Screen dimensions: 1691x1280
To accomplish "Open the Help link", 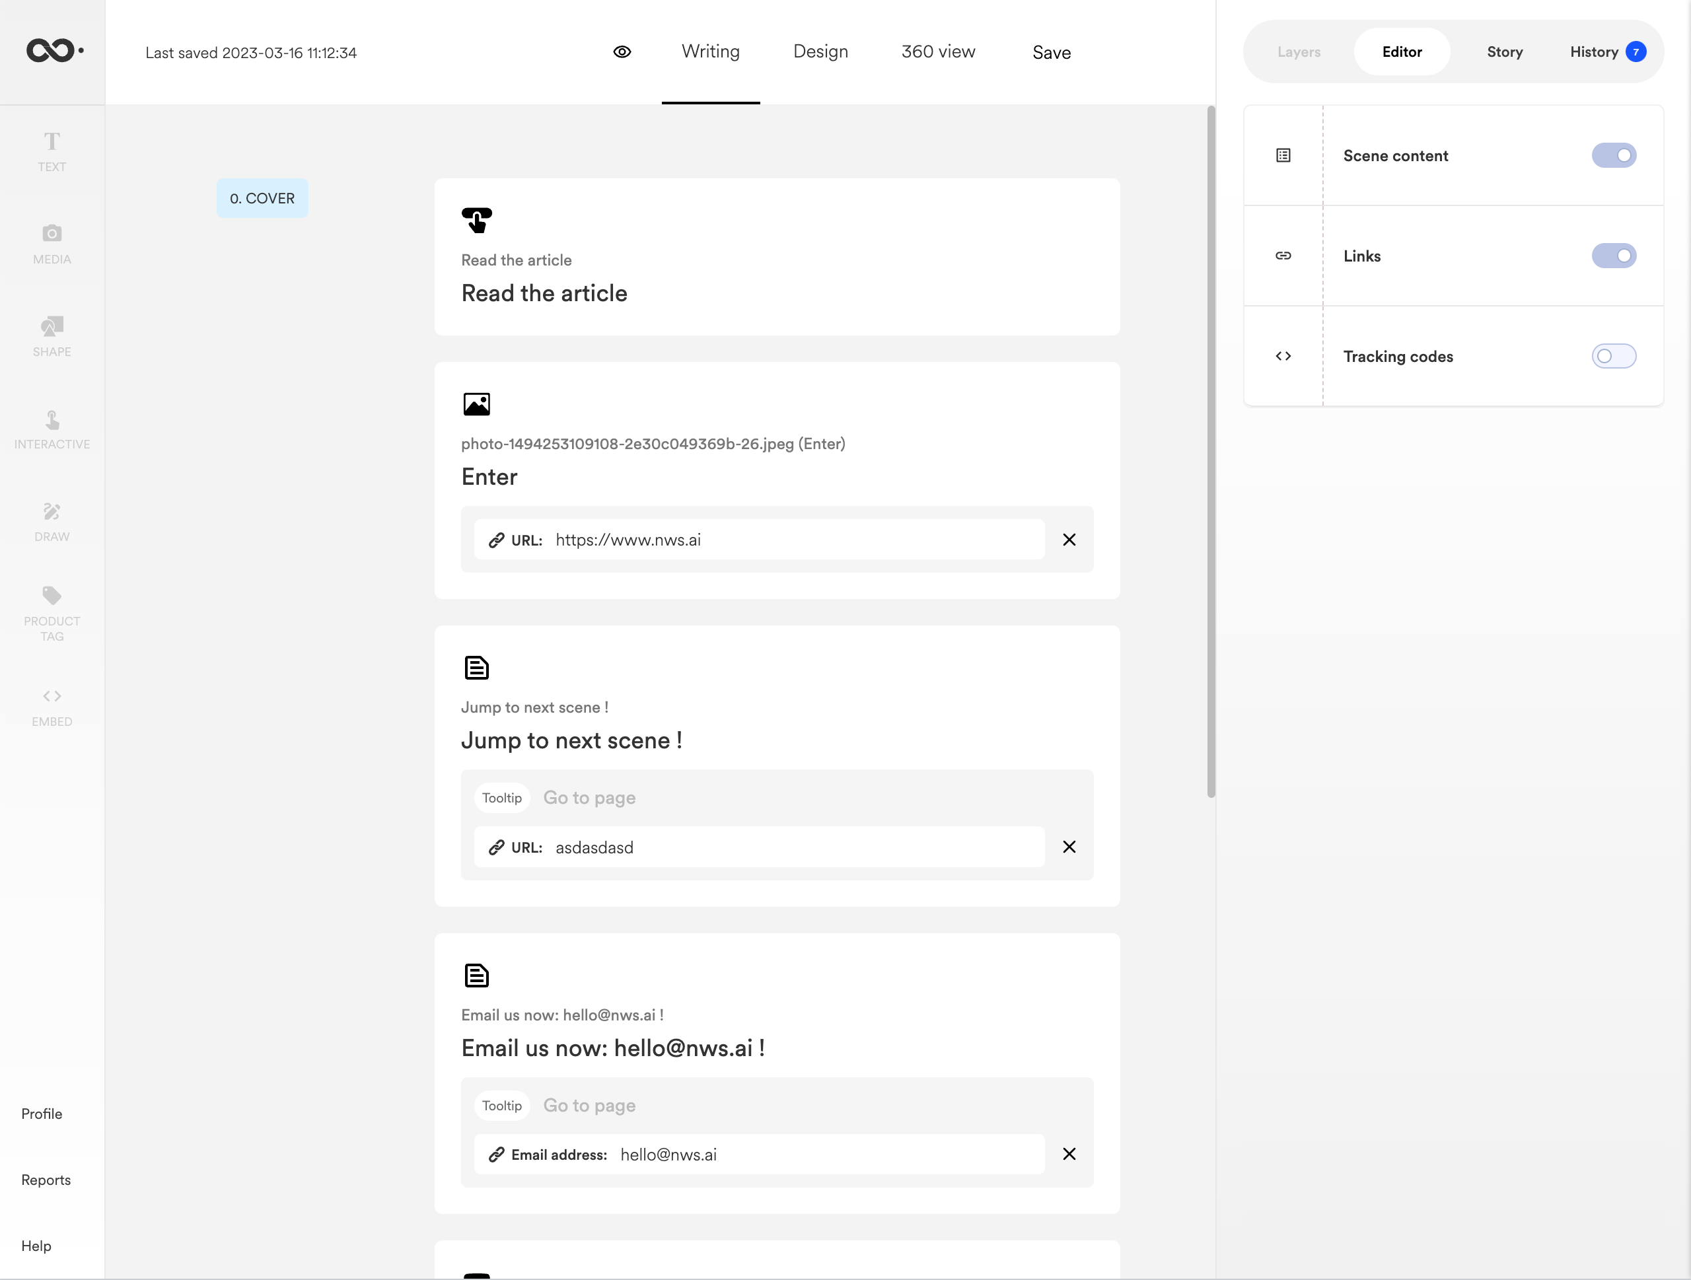I will coord(37,1246).
